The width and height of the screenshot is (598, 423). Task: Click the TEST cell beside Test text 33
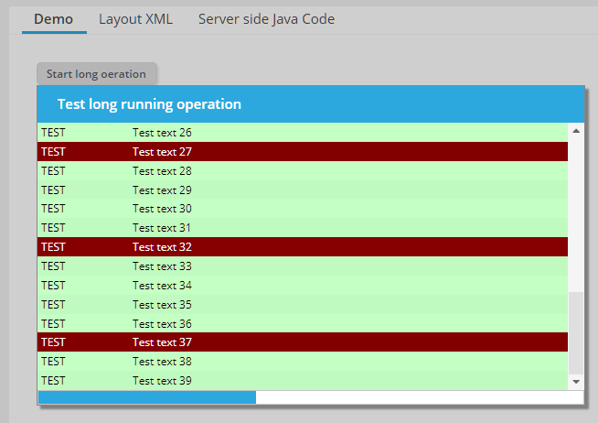(53, 266)
